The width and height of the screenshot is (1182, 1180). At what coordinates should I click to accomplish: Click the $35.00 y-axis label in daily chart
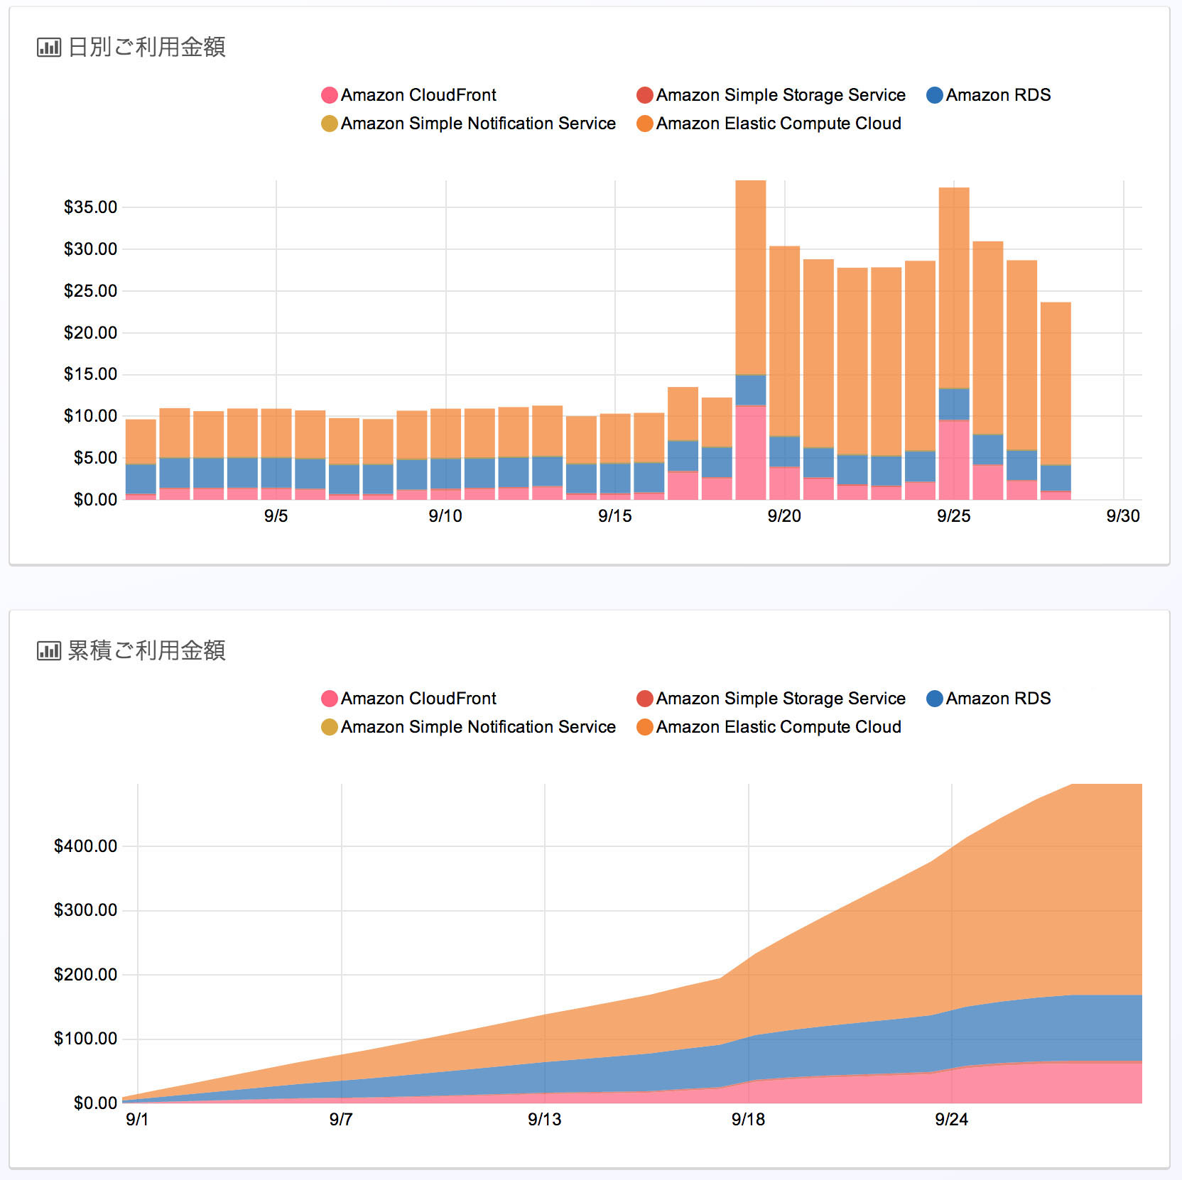(90, 207)
